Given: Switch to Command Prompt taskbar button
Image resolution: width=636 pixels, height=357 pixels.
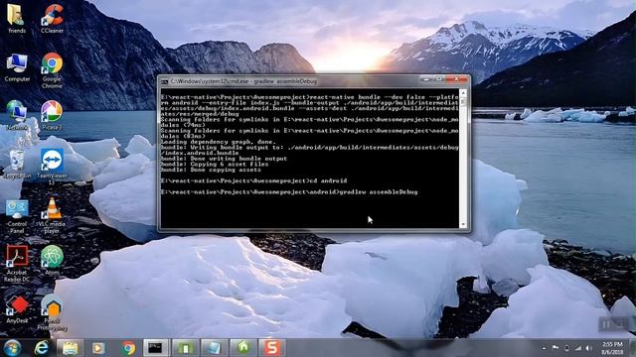Looking at the screenshot, I should point(156,348).
